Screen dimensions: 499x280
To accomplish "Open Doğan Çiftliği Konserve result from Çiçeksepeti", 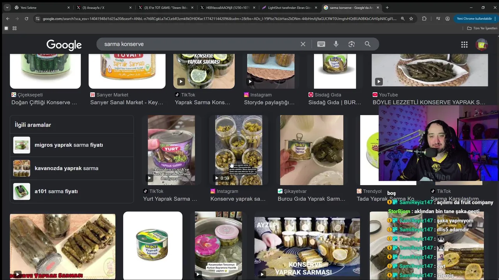I will tap(44, 103).
